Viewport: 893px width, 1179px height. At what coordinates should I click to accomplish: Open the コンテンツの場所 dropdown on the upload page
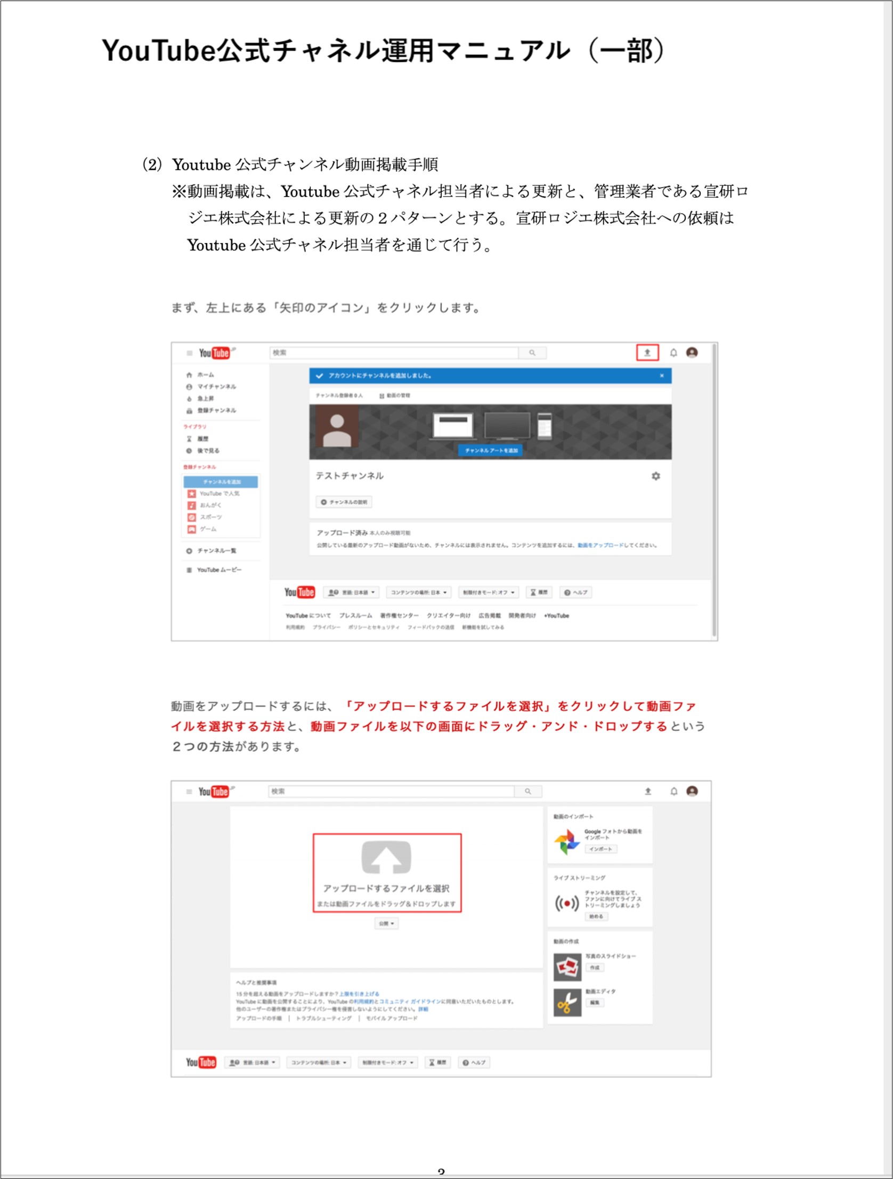(319, 1062)
